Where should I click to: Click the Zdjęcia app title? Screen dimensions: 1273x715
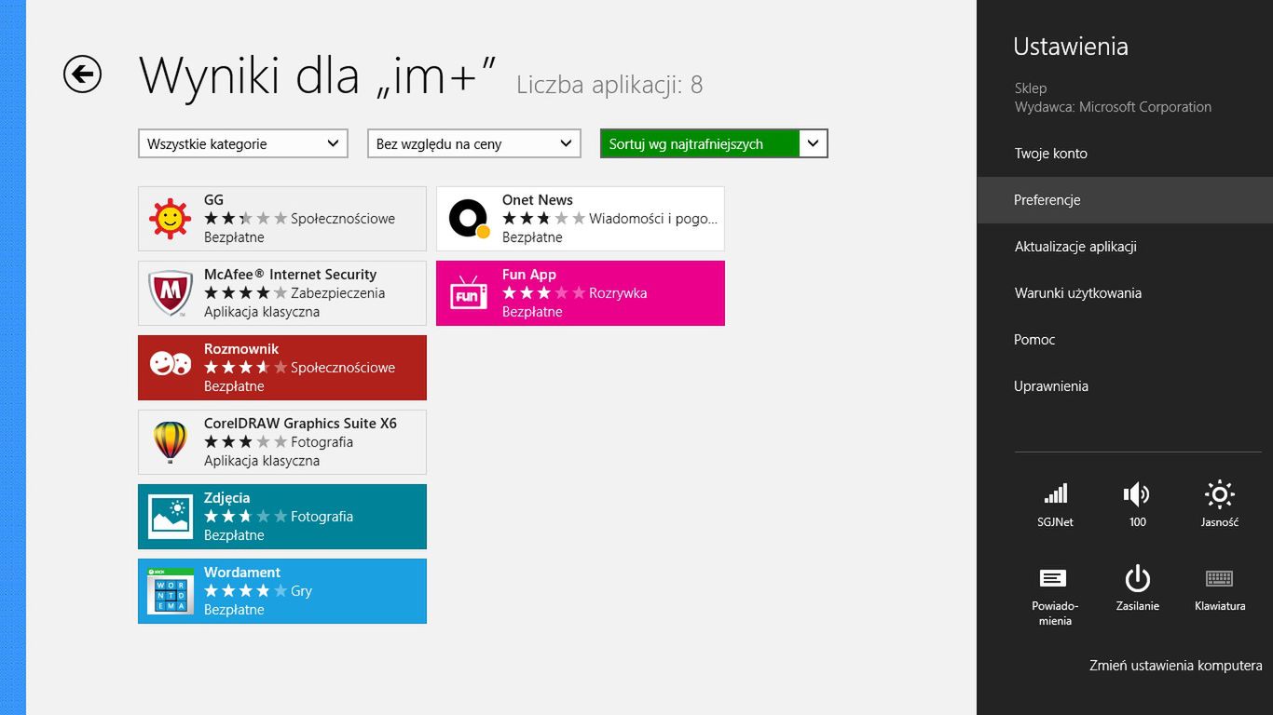(x=226, y=498)
